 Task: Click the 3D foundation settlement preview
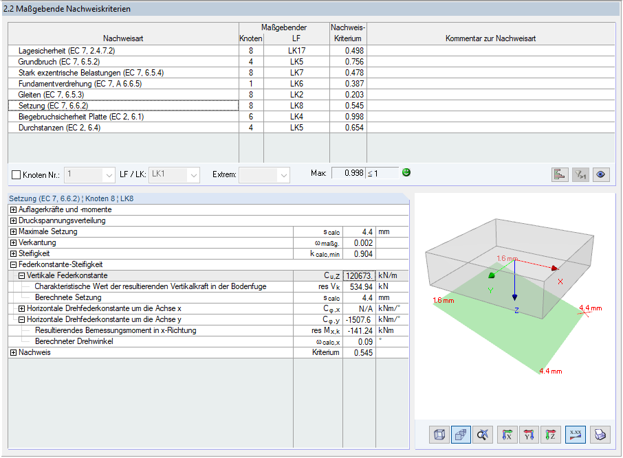pyautogui.click(x=515, y=306)
